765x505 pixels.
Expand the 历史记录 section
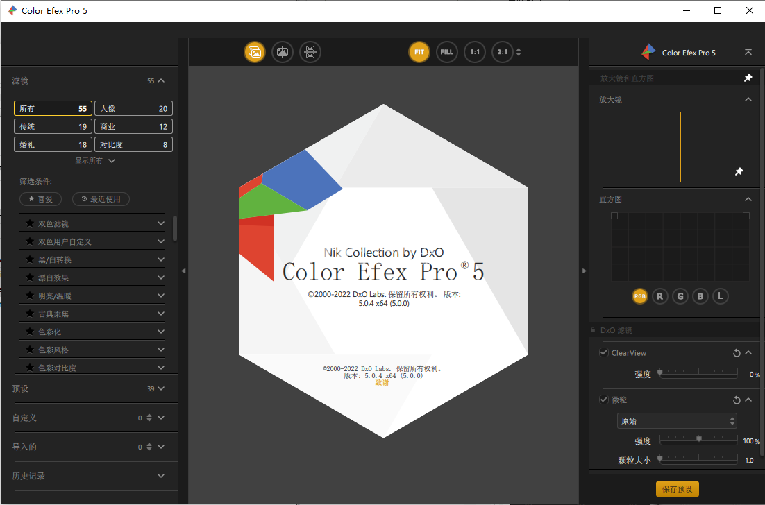click(x=161, y=476)
